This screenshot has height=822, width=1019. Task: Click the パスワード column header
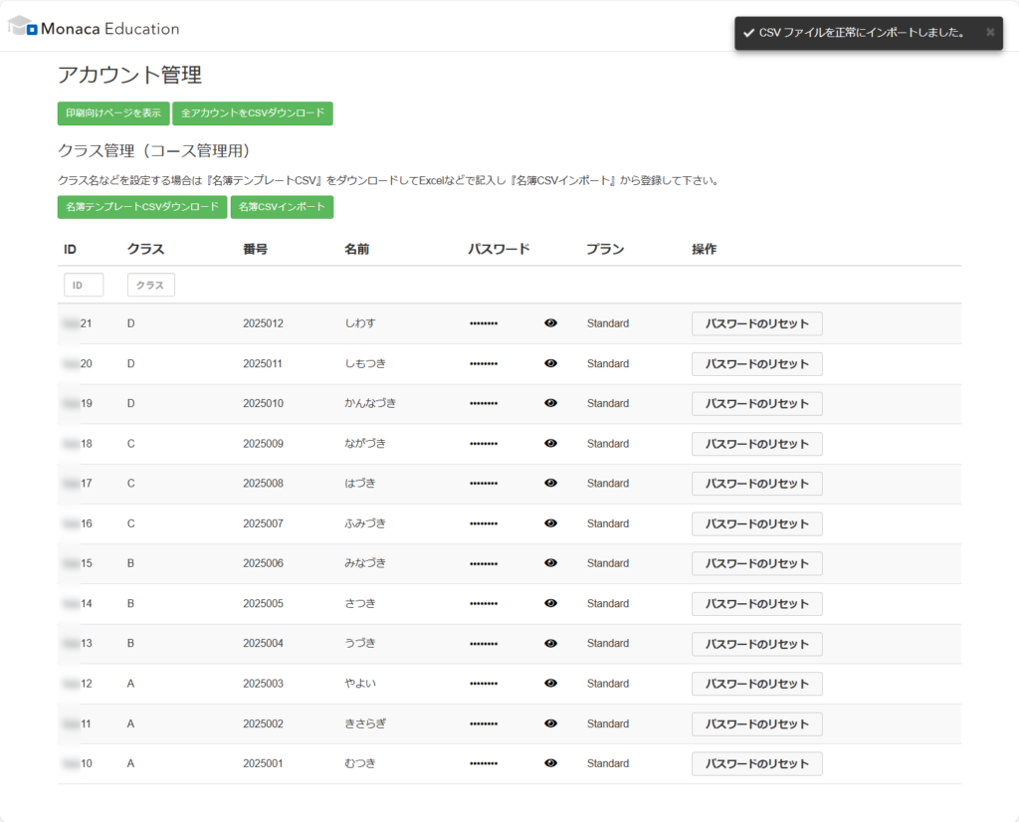(500, 249)
